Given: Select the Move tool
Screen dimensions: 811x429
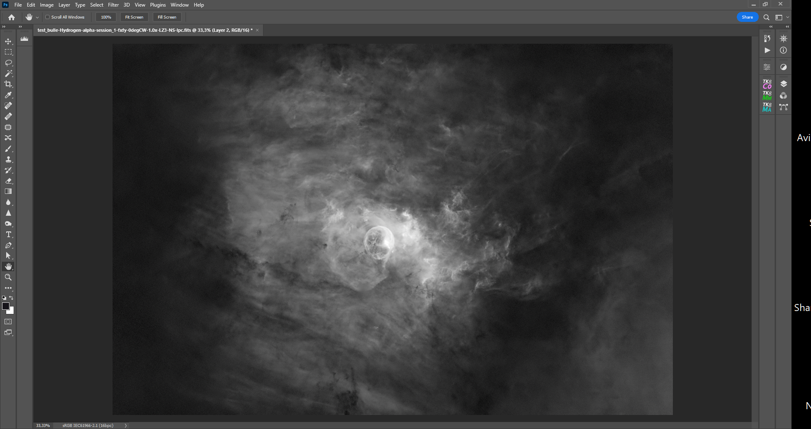Looking at the screenshot, I should click(8, 41).
